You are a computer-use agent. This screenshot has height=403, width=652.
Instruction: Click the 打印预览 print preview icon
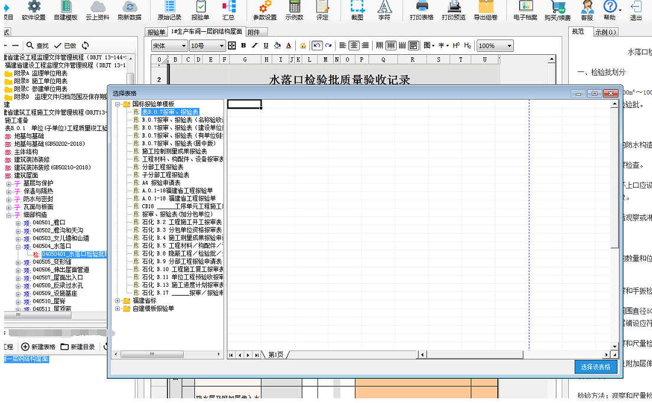click(454, 11)
